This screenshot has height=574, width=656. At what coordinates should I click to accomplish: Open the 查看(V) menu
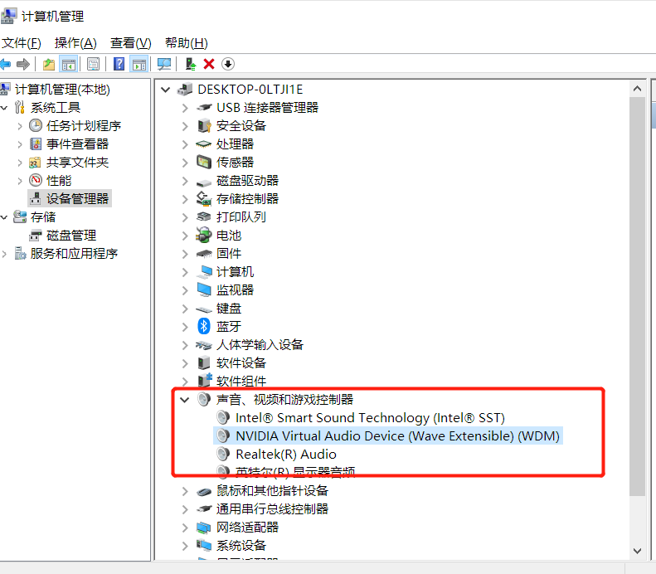[130, 43]
